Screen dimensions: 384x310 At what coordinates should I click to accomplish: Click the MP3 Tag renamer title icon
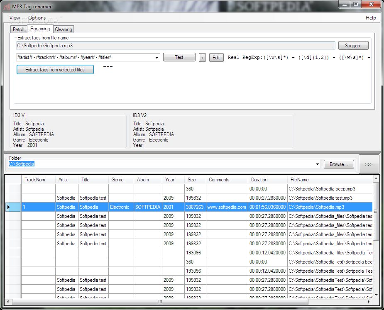[x=7, y=7]
